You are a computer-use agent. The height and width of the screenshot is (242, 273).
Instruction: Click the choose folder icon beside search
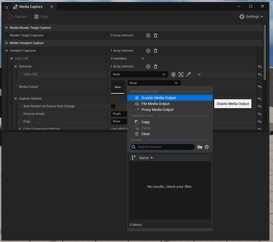click(200, 147)
